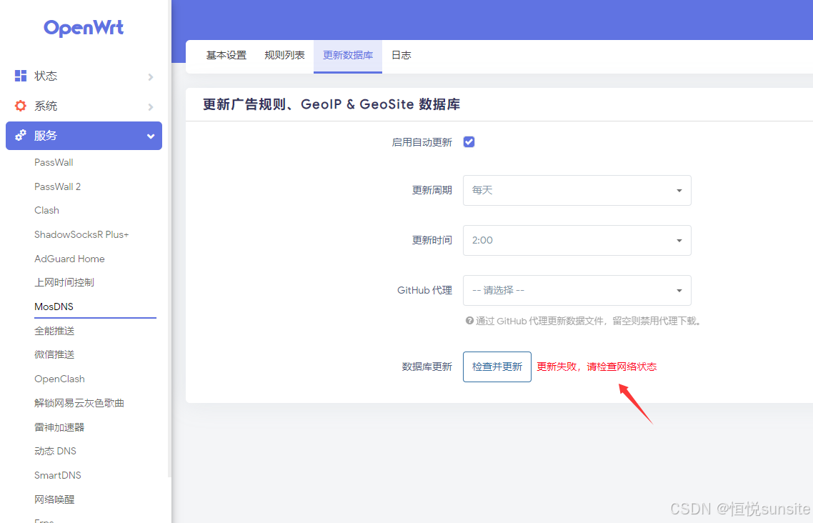Image resolution: width=813 pixels, height=523 pixels.
Task: Click the system gear icon
Action: click(x=21, y=106)
